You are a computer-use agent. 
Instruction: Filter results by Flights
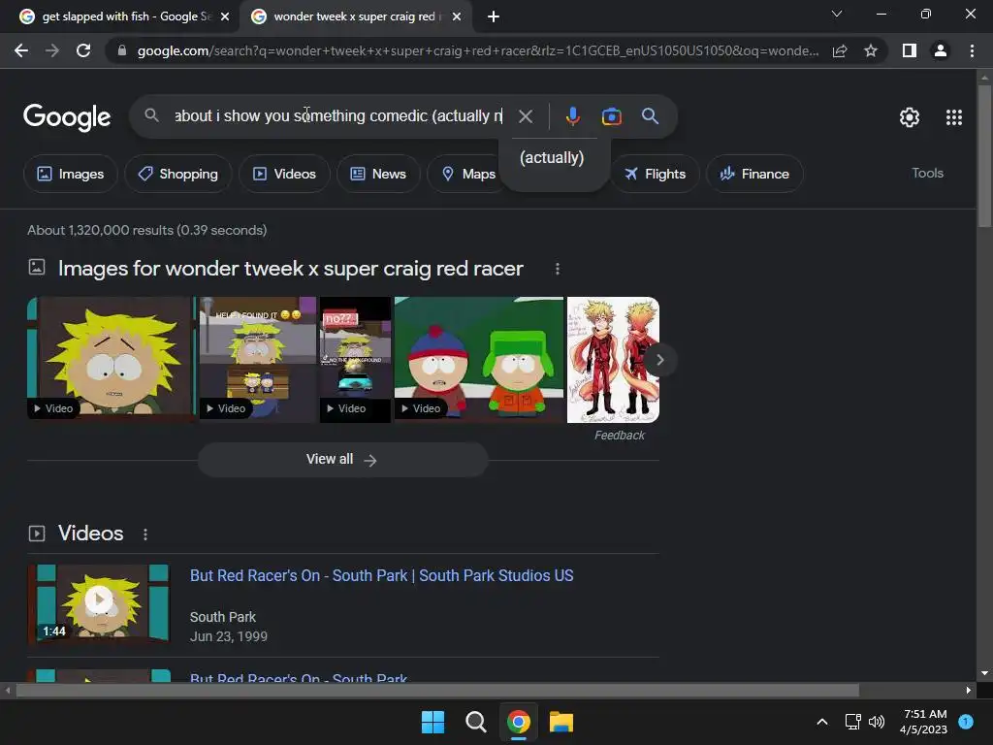[655, 174]
